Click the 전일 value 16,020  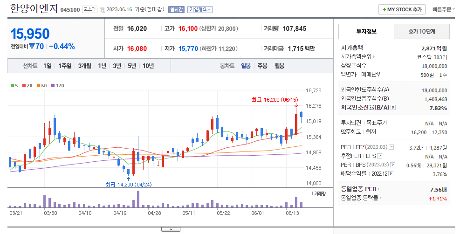[137, 28]
